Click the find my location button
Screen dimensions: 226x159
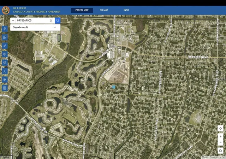coord(220,128)
